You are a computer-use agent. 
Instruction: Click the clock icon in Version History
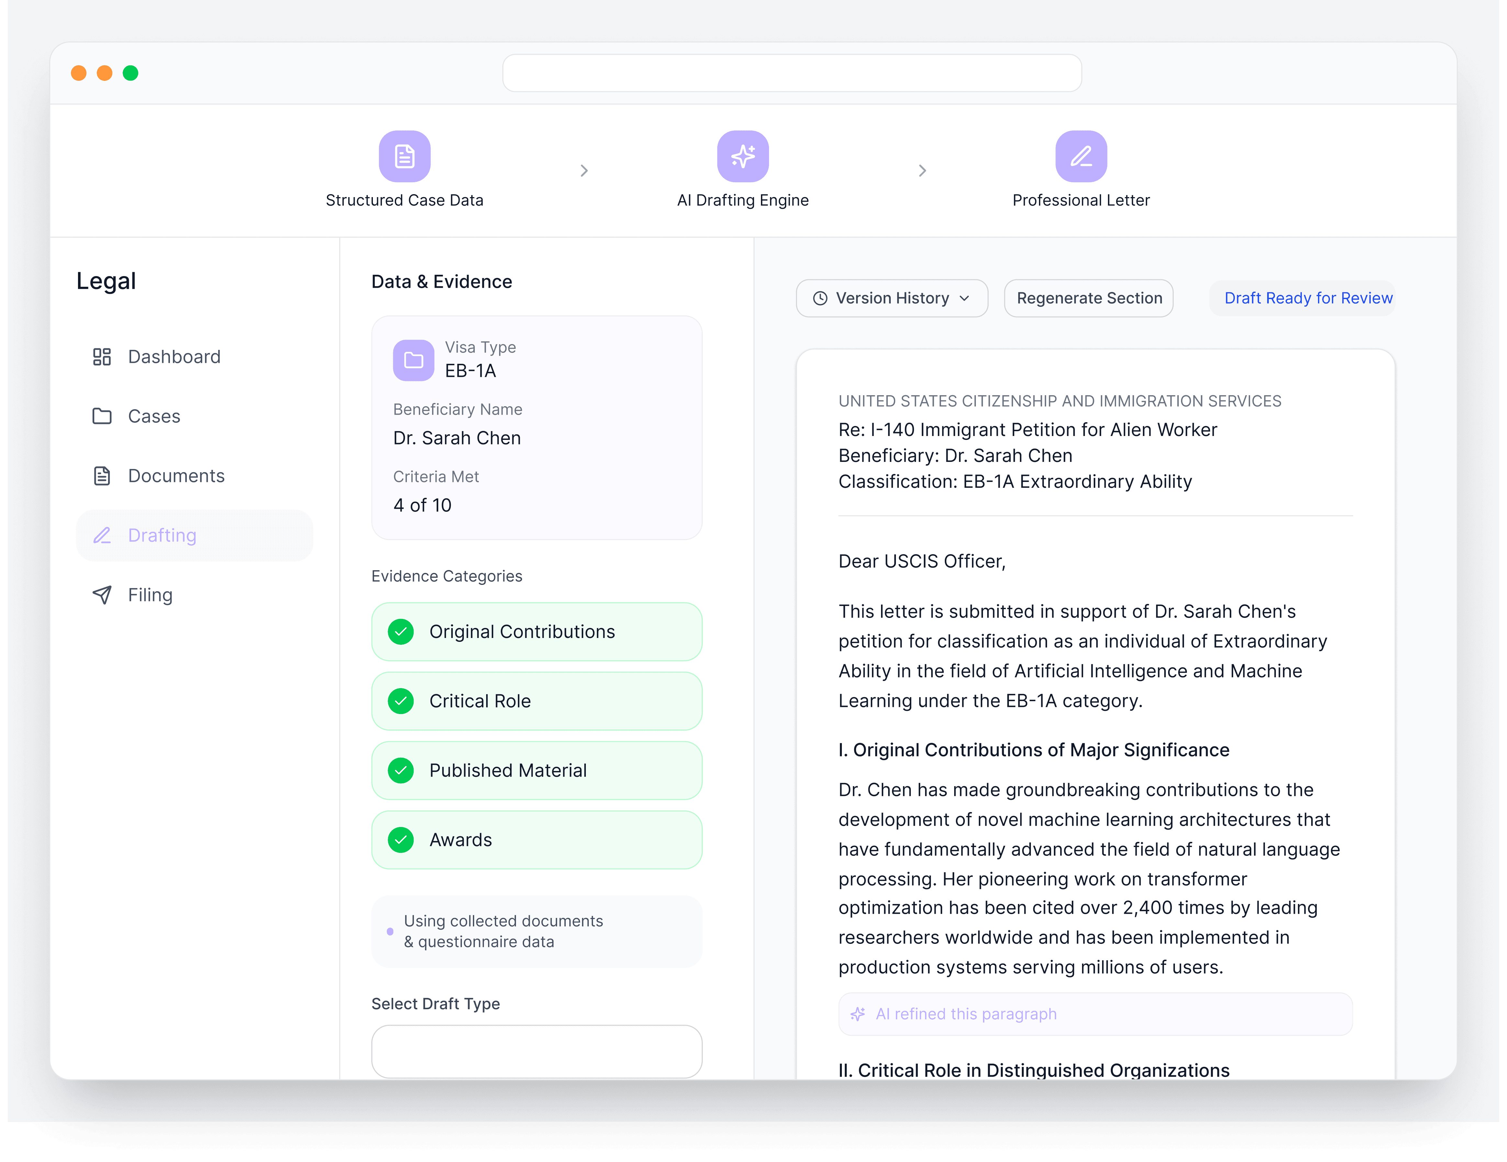tap(820, 298)
